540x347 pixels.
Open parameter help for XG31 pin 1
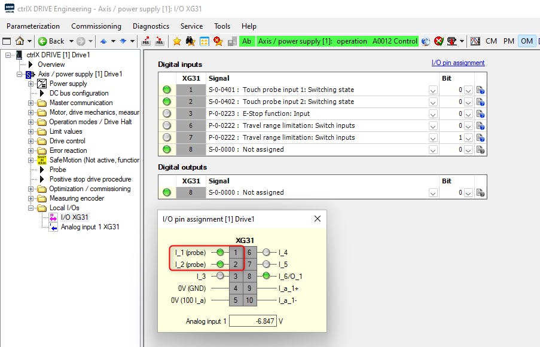(x=480, y=90)
